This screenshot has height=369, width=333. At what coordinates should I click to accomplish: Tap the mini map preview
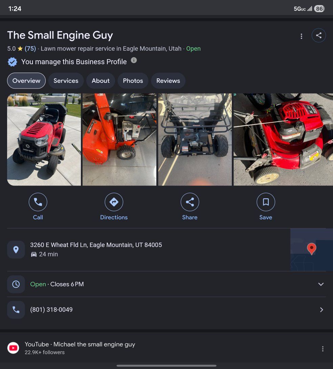pos(312,250)
